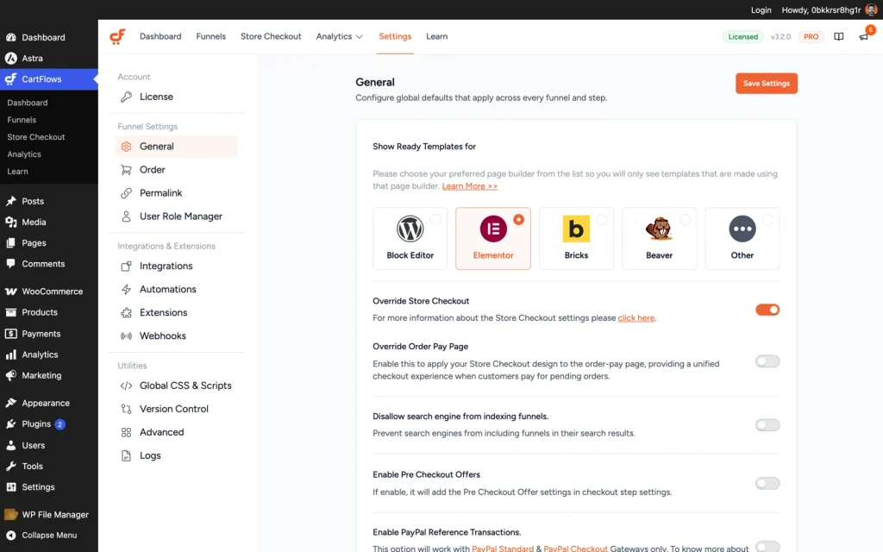The width and height of the screenshot is (883, 552).
Task: Open the documentation book icon
Action: (x=838, y=36)
